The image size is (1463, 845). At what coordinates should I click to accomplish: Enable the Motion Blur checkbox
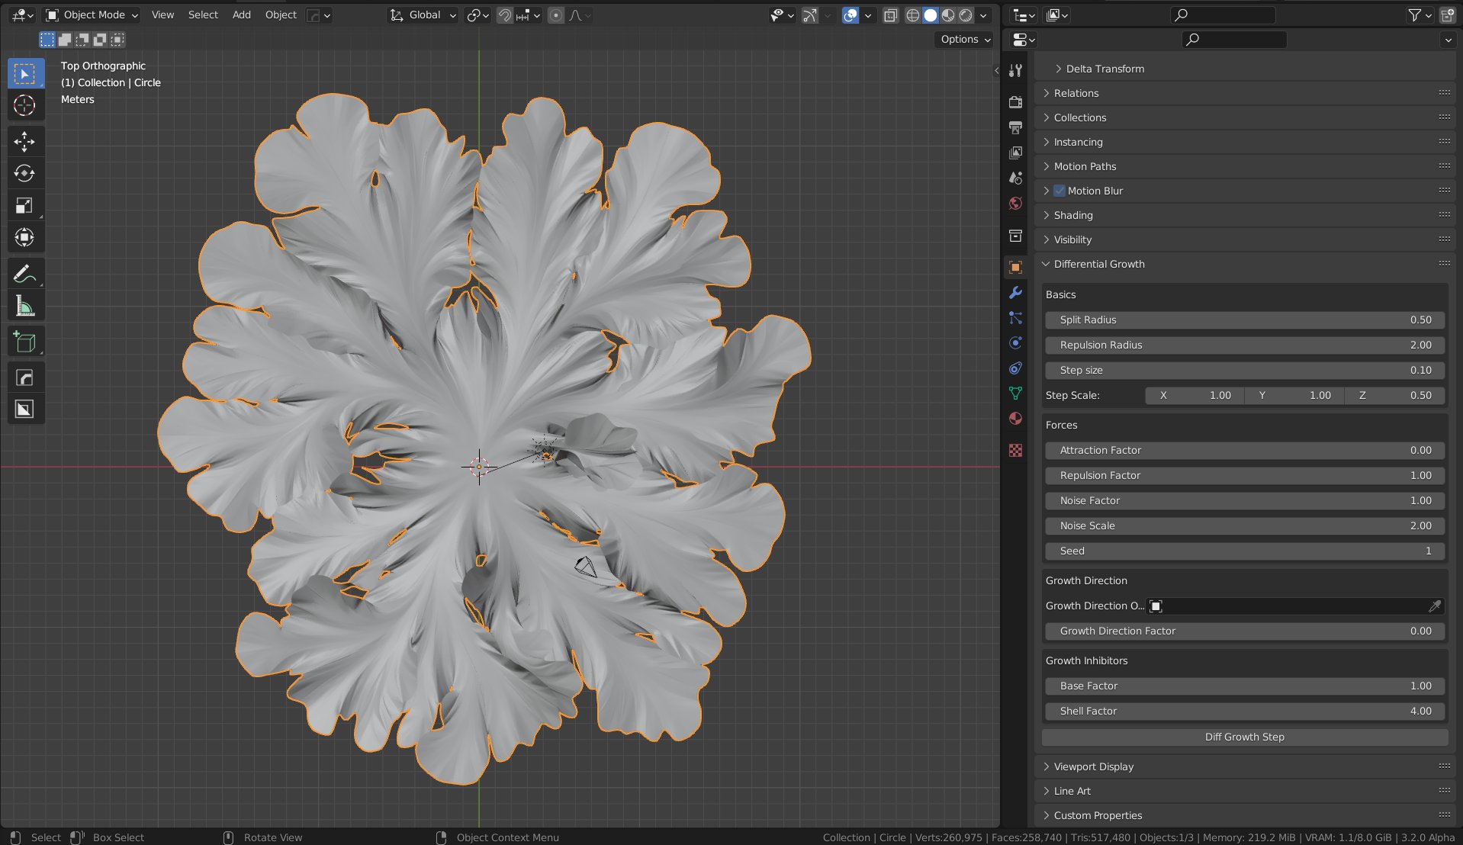coord(1060,191)
